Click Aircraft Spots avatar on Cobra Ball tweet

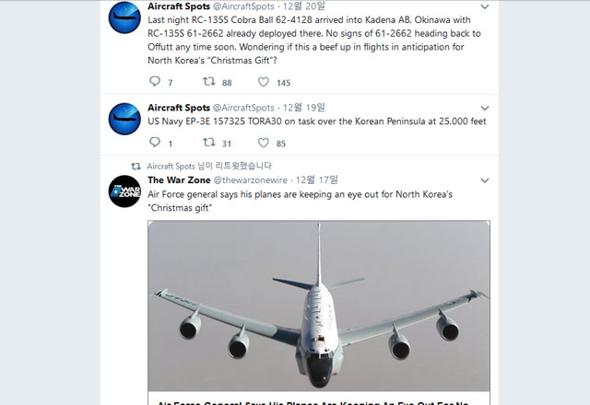pos(124,17)
